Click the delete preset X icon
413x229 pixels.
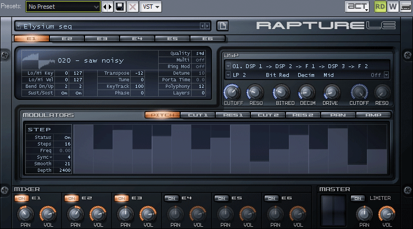point(132,7)
